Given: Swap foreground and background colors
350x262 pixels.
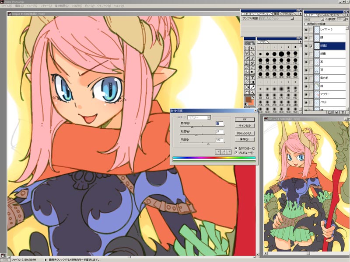Looking at the screenshot, I should tap(253, 97).
